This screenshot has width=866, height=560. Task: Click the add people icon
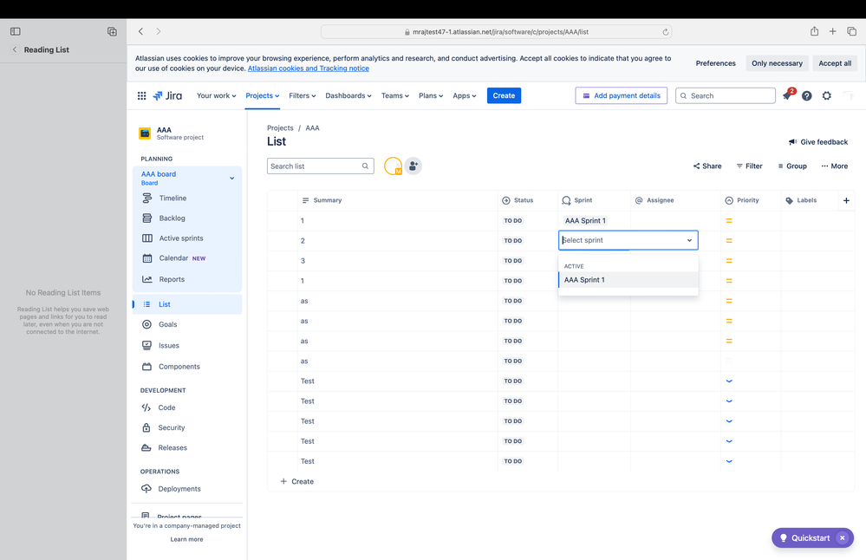click(x=413, y=166)
